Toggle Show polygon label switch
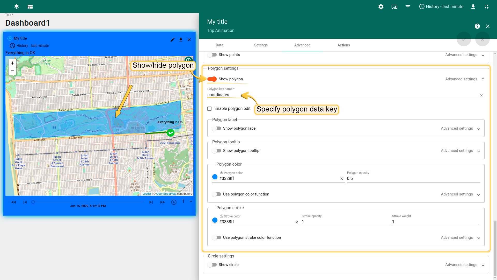497x280 pixels. tap(216, 128)
